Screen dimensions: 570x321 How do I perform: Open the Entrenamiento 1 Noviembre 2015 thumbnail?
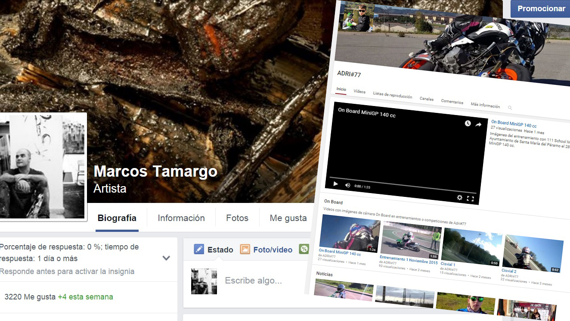(411, 240)
